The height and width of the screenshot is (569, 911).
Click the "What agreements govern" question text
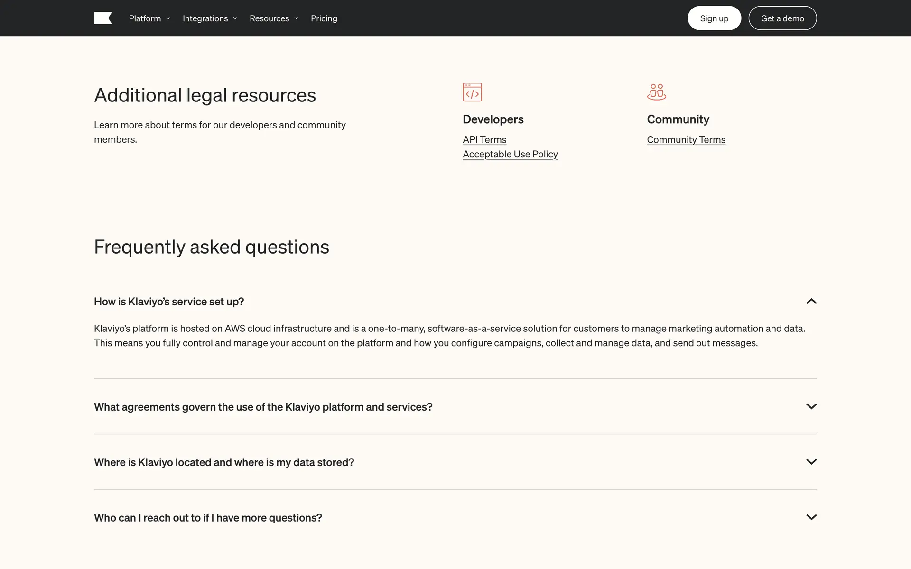pos(263,407)
